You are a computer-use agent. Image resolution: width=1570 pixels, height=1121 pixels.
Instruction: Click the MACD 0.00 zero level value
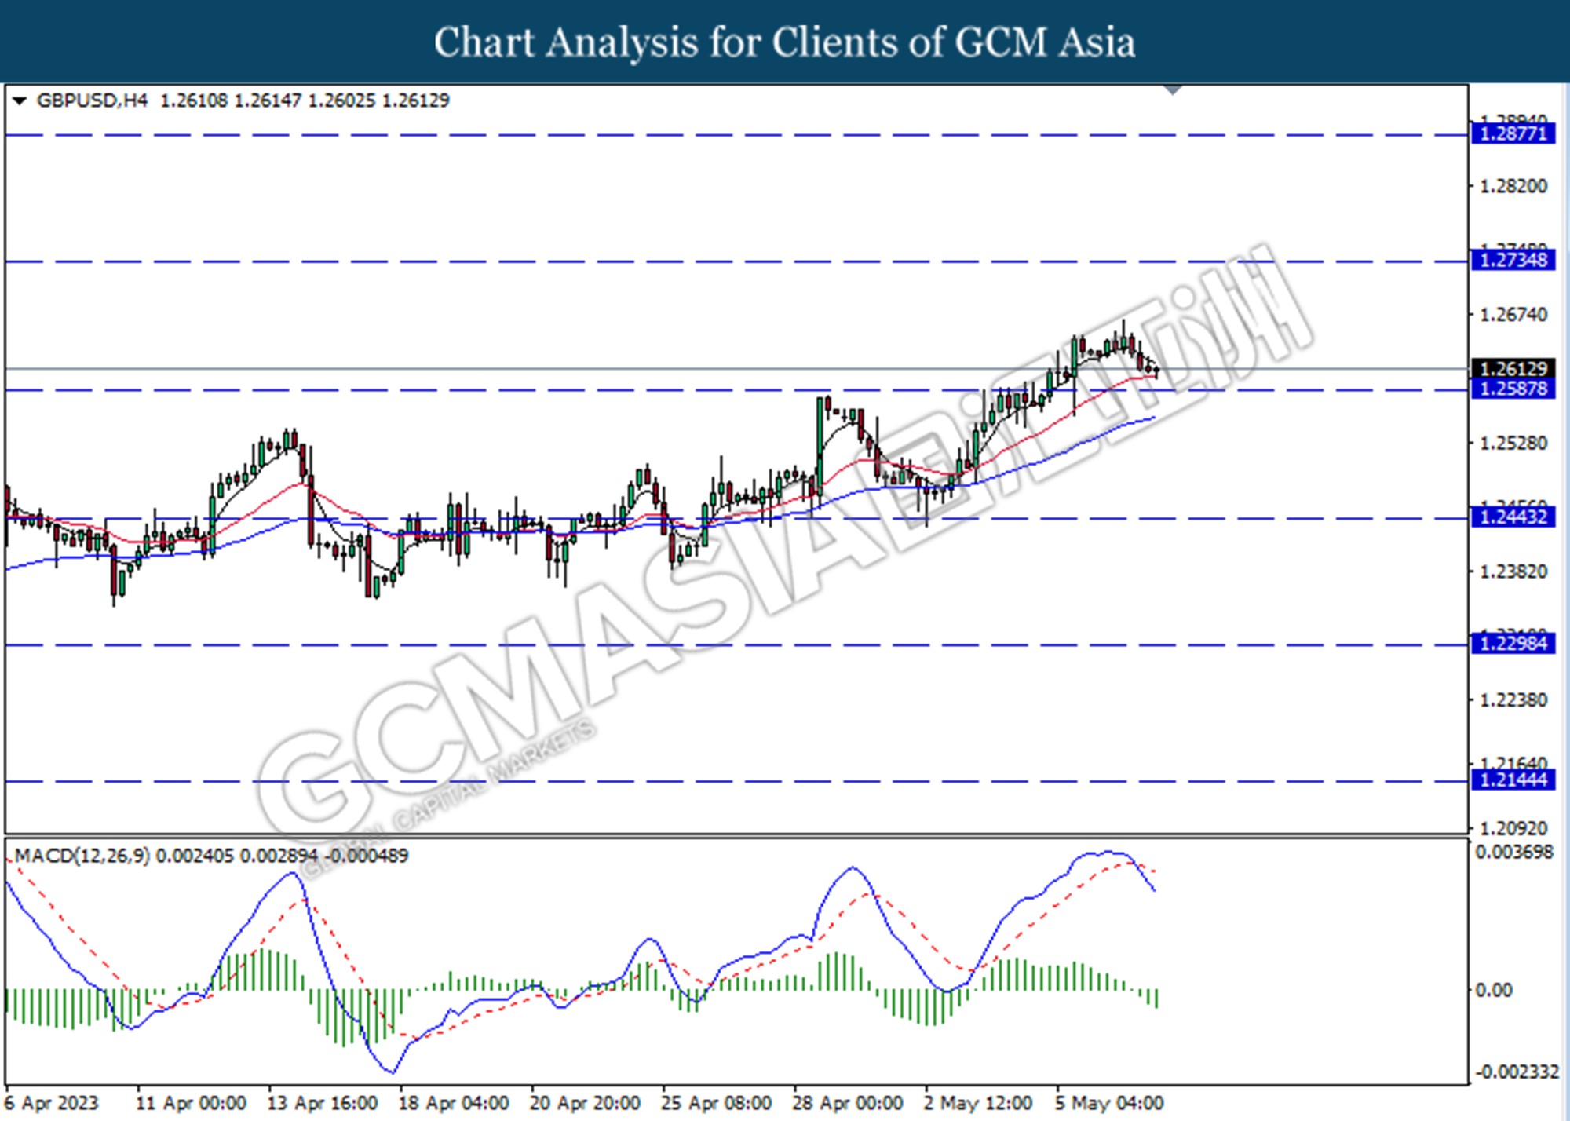click(x=1493, y=991)
